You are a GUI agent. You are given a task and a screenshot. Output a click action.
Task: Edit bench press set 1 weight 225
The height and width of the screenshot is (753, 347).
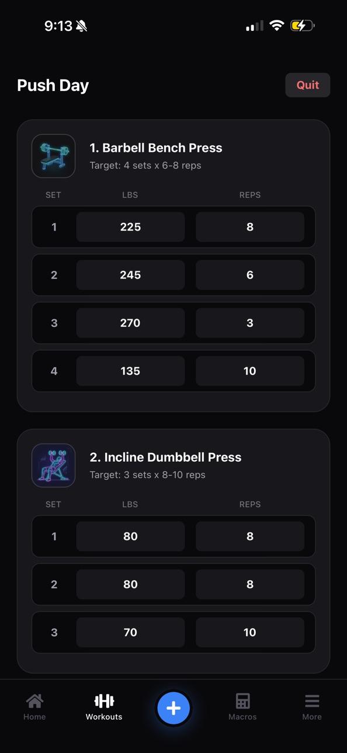click(x=130, y=227)
